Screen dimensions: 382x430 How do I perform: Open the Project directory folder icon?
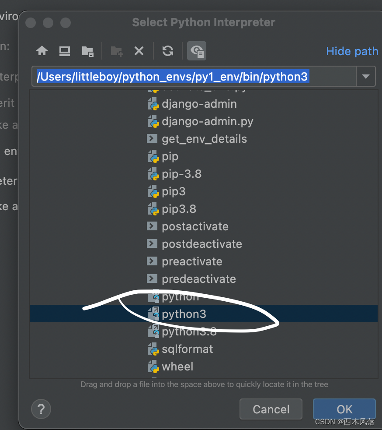point(87,51)
